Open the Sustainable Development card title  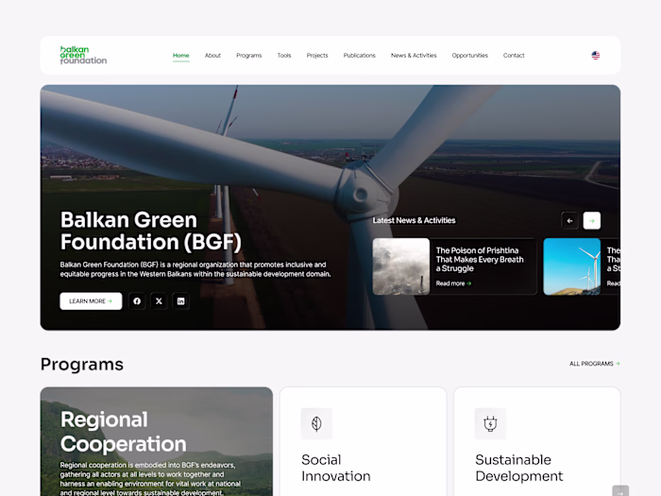[519, 468]
